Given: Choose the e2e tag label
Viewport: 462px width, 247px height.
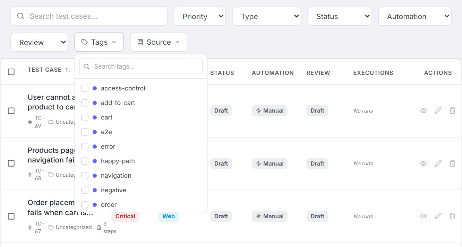Looking at the screenshot, I should pos(106,132).
